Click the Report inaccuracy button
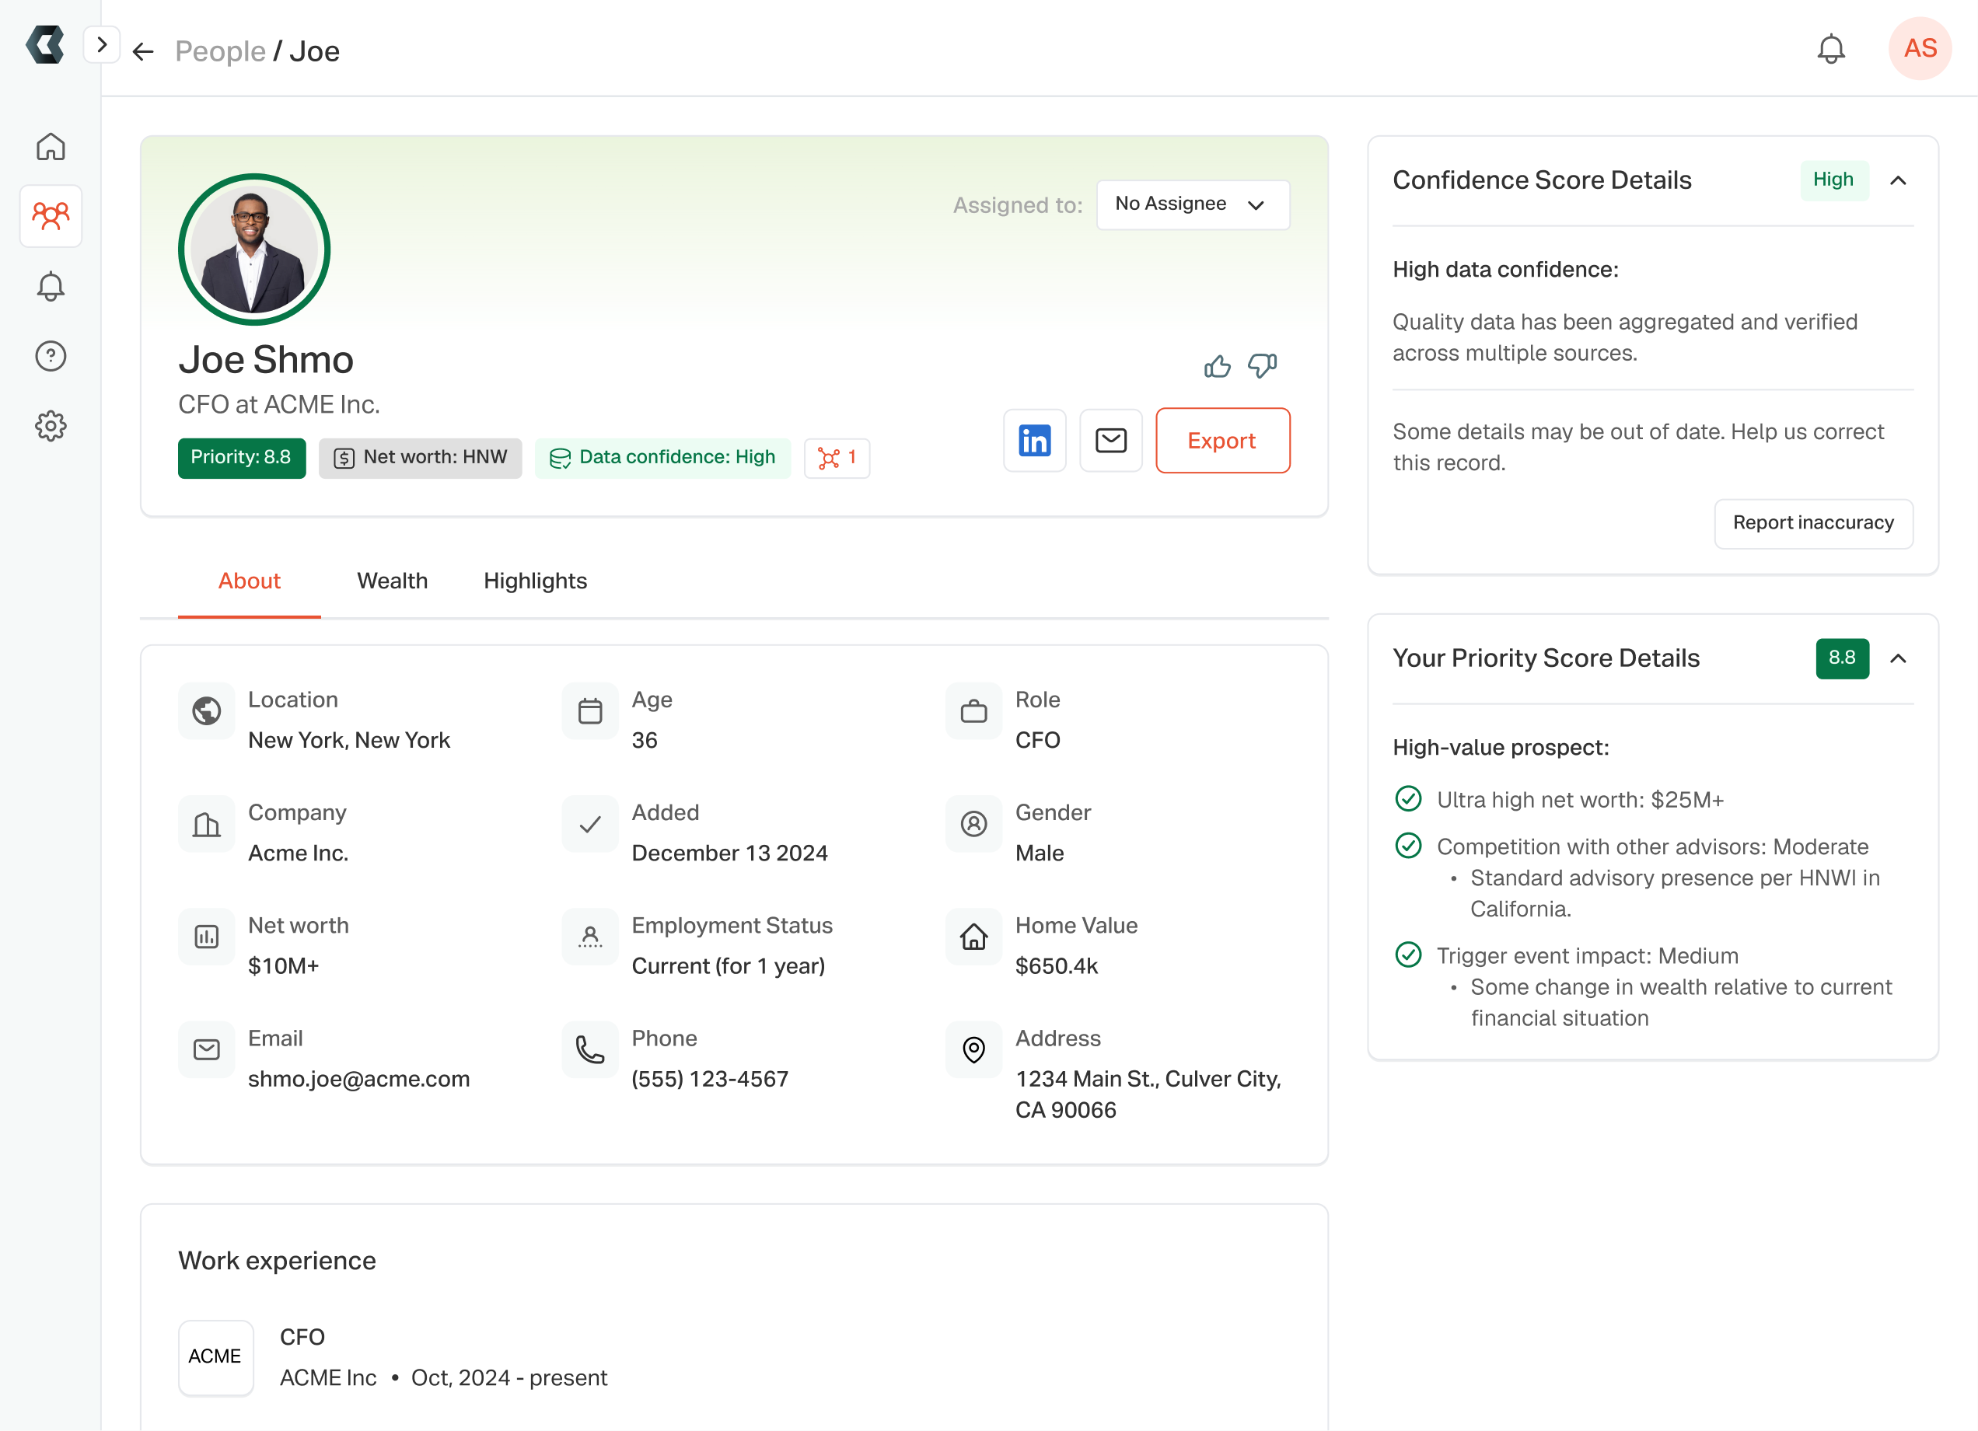1978x1431 pixels. coord(1813,523)
